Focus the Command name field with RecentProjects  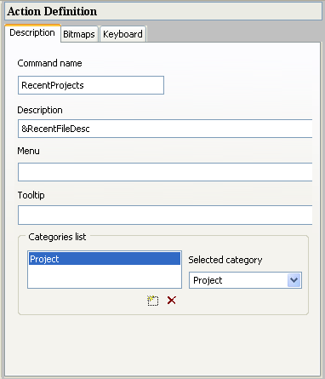point(91,85)
